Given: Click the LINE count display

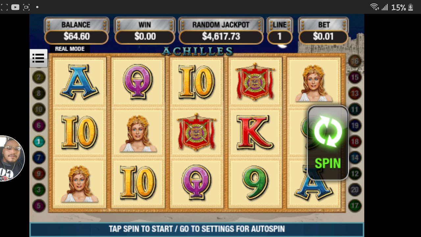Looking at the screenshot, I should (280, 37).
